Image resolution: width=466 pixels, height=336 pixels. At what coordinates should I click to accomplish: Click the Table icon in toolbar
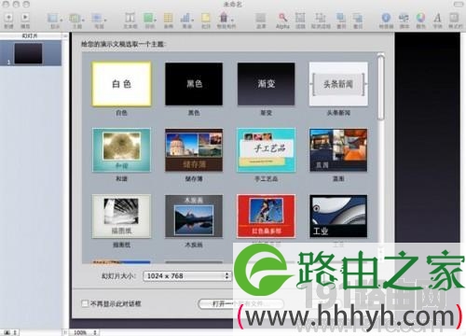168,18
